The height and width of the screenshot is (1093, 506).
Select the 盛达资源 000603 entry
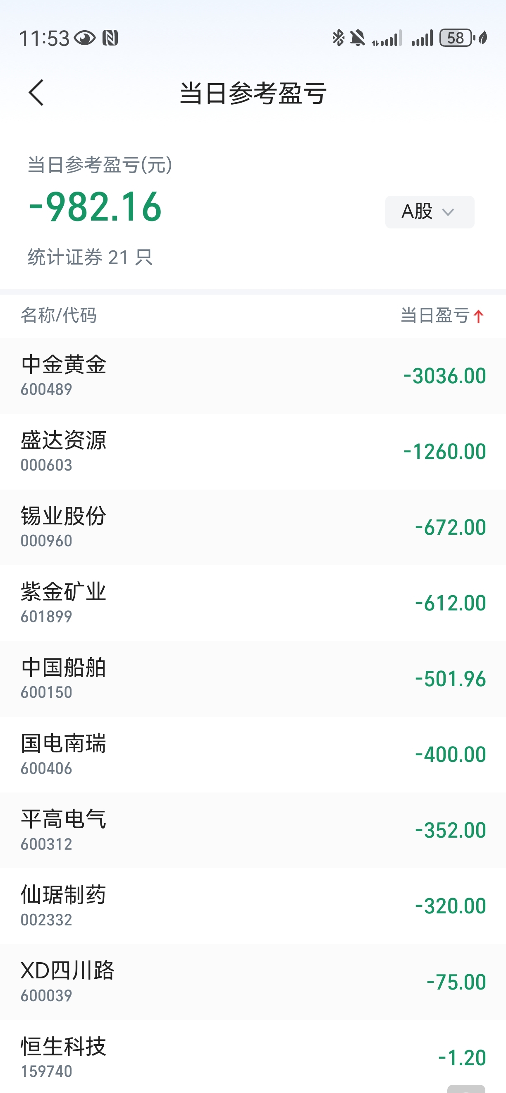(x=253, y=452)
